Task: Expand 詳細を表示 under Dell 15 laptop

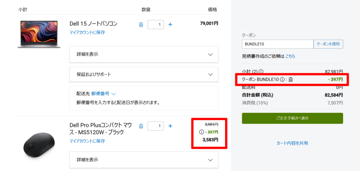Action: [144, 54]
